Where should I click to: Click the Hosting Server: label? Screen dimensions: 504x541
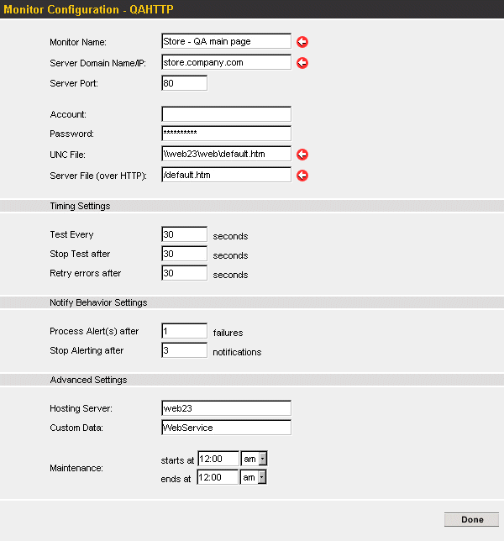(81, 408)
